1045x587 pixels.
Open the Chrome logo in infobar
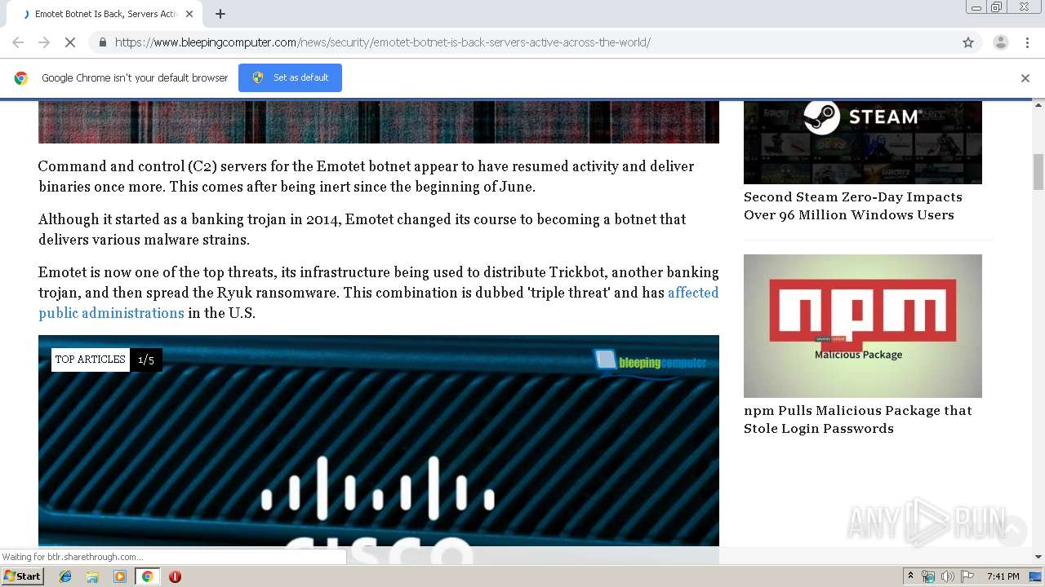21,78
